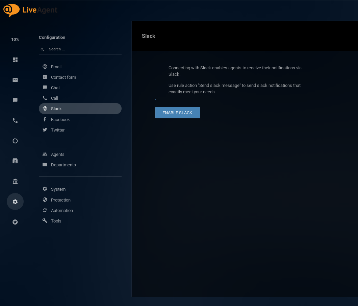Click the Departments folder icon
Image resolution: width=358 pixels, height=306 pixels.
[45, 165]
